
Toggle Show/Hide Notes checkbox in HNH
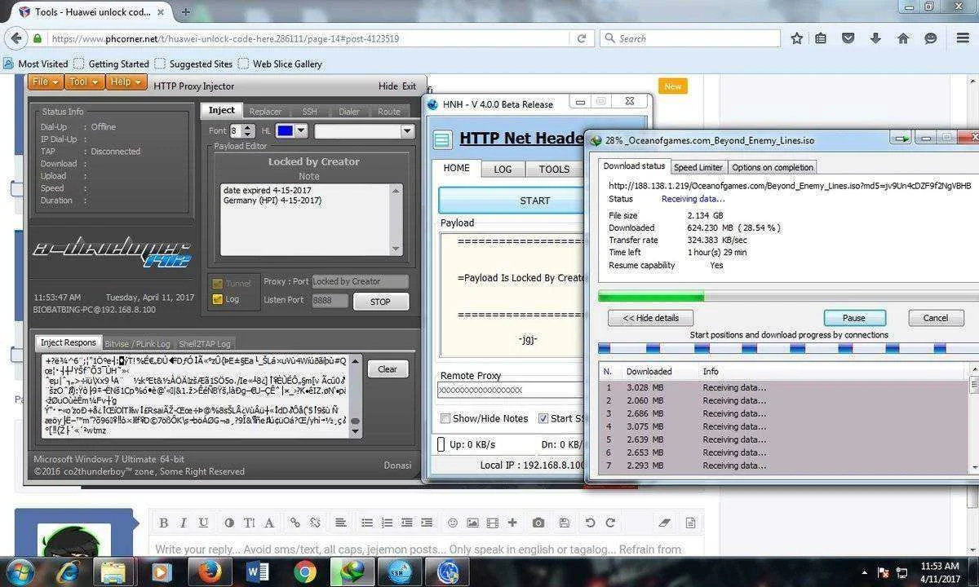point(445,418)
